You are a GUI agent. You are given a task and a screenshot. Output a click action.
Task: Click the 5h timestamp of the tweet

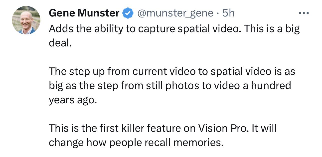[x=229, y=13]
